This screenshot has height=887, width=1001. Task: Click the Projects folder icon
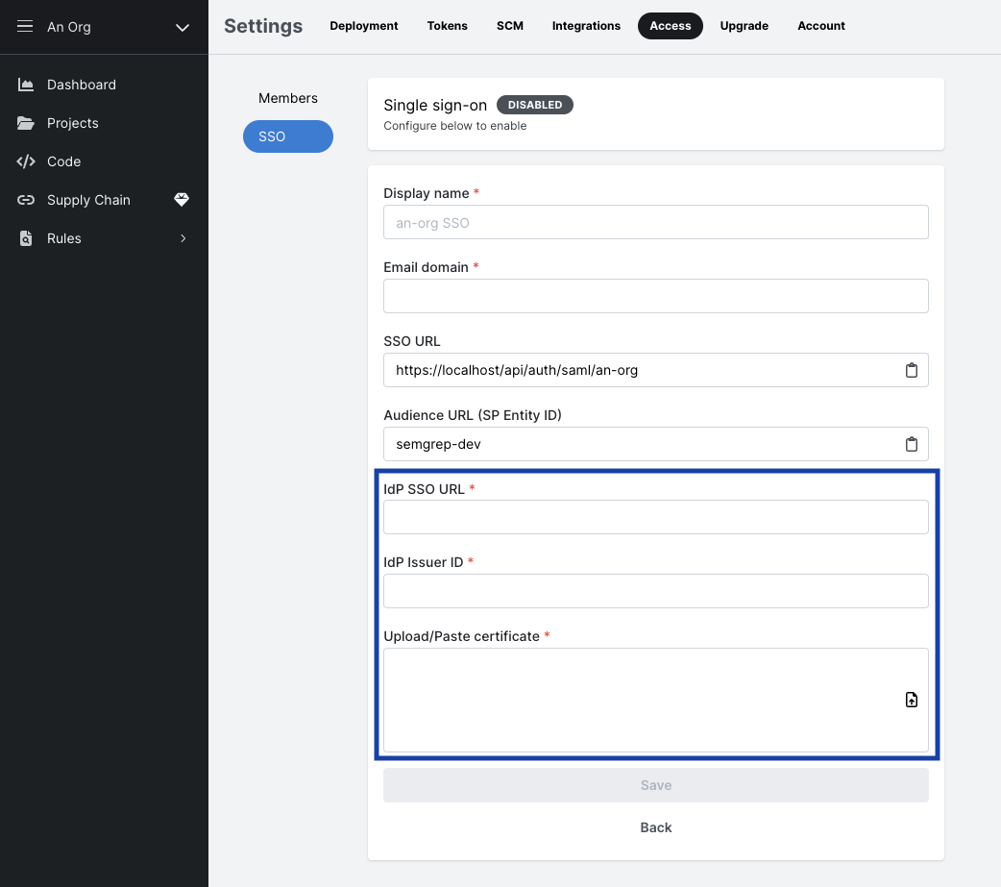27,123
